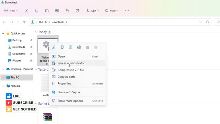Screen dimensions: 220x124
Task: Delete the file using the context menu trash icon
Action: pos(96,47)
